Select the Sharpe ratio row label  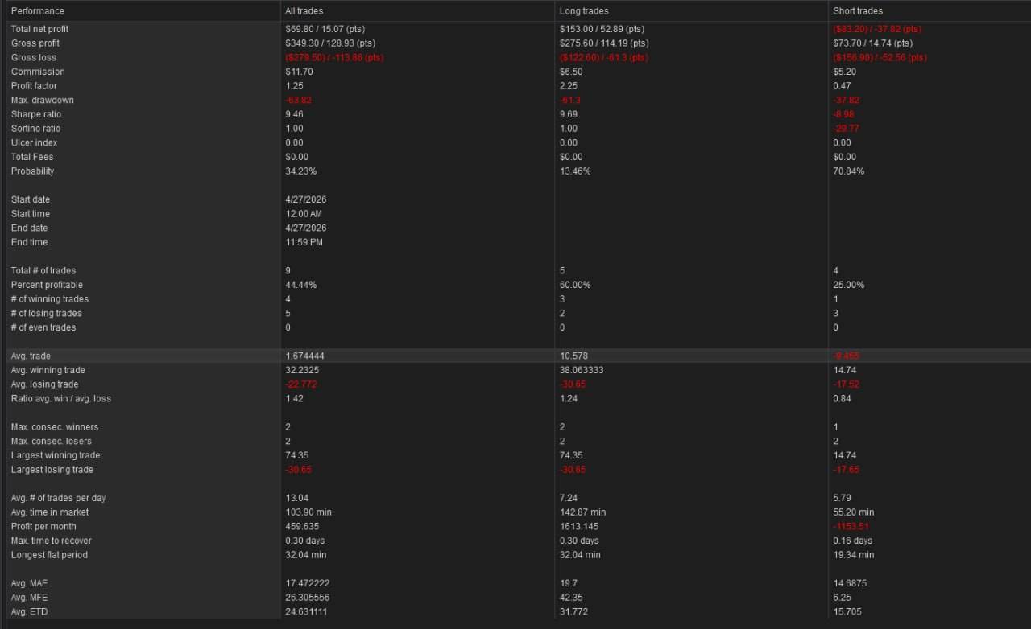pyautogui.click(x=35, y=114)
